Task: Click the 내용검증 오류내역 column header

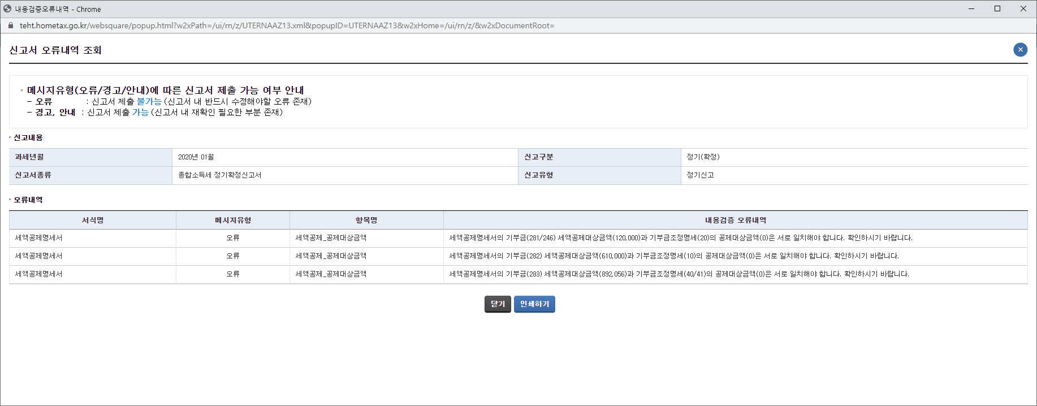Action: point(735,220)
